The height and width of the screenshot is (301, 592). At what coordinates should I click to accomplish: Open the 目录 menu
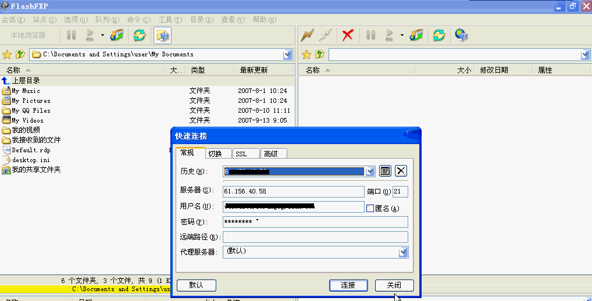[x=202, y=20]
